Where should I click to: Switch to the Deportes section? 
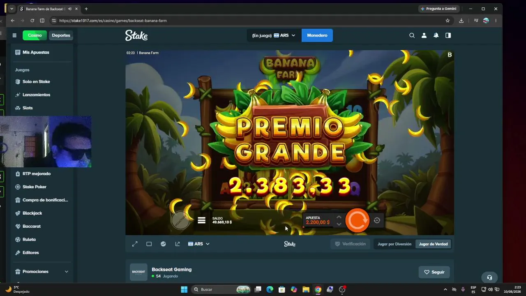pos(61,35)
